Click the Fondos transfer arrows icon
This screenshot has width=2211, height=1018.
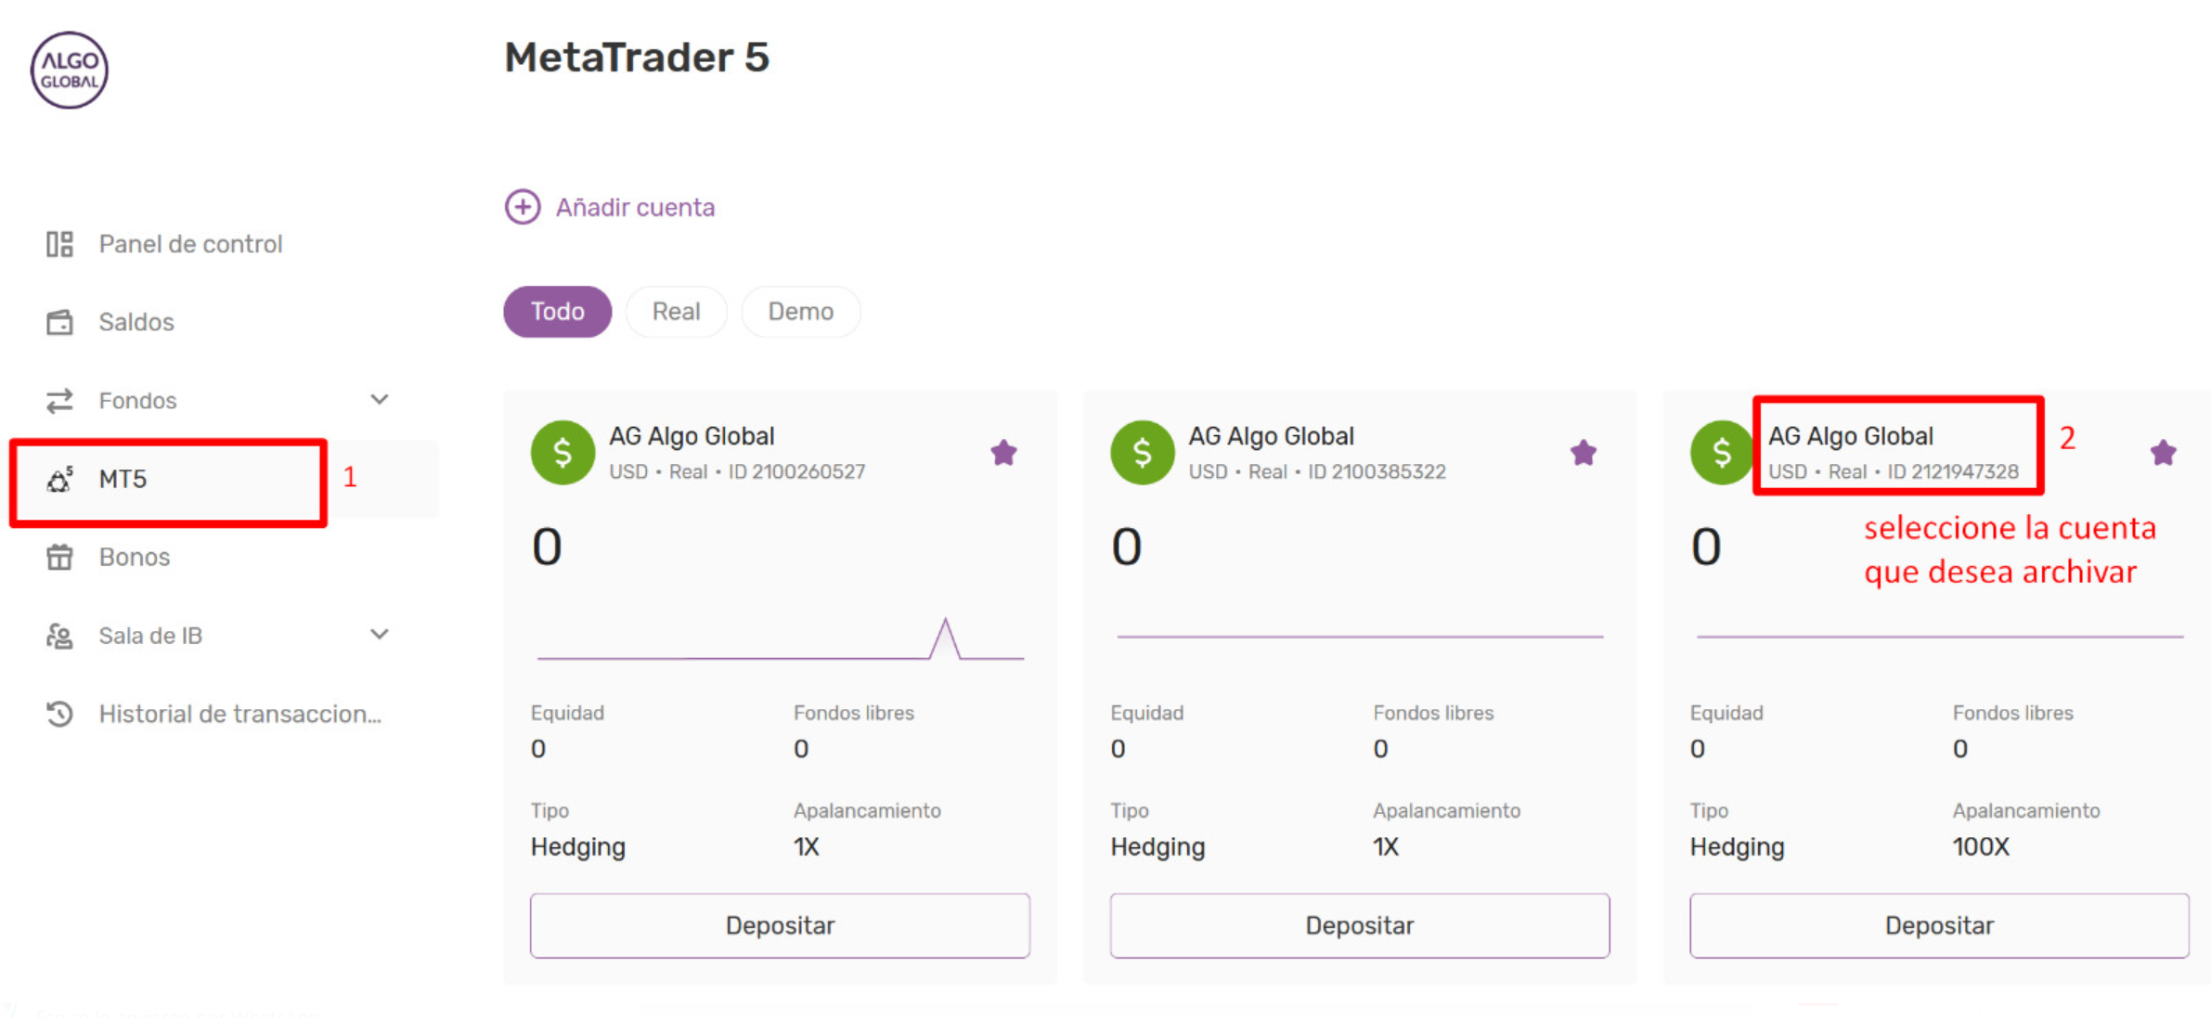59,401
